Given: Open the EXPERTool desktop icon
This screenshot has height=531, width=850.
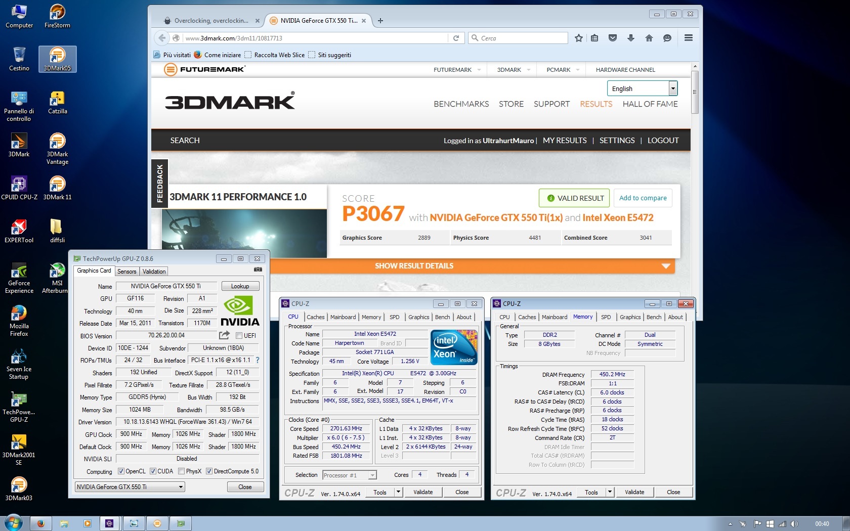Looking at the screenshot, I should tap(19, 231).
